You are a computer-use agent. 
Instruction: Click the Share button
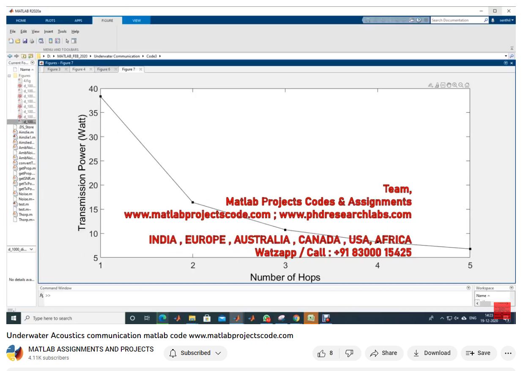tap(384, 353)
